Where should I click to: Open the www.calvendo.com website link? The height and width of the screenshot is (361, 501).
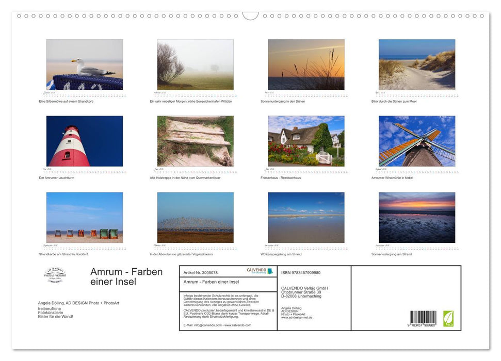click(x=238, y=325)
